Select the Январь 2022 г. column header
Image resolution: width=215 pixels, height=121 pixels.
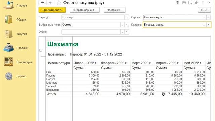[x=85, y=63]
